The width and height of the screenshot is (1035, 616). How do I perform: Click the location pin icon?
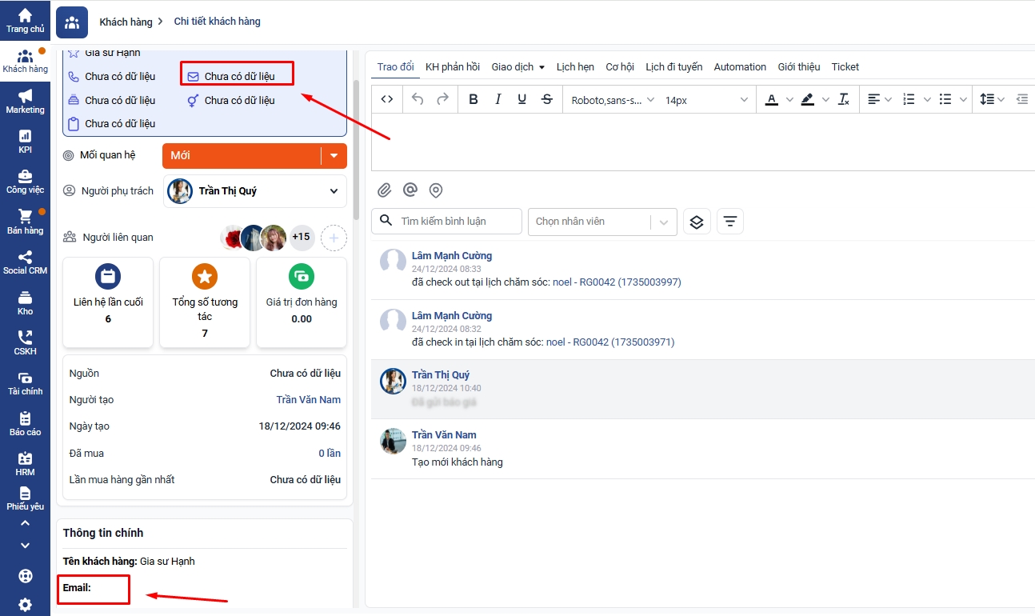coord(436,190)
